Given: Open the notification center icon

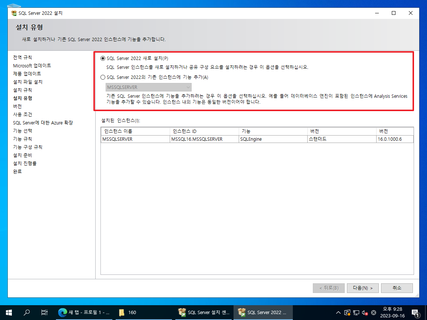Looking at the screenshot, I should click(416, 312).
